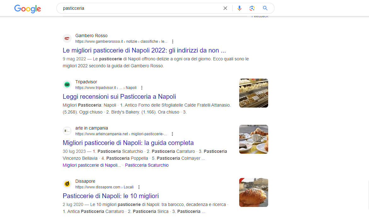The image size is (369, 217).
Task: Click the arte in campania site favicon
Action: point(67,131)
